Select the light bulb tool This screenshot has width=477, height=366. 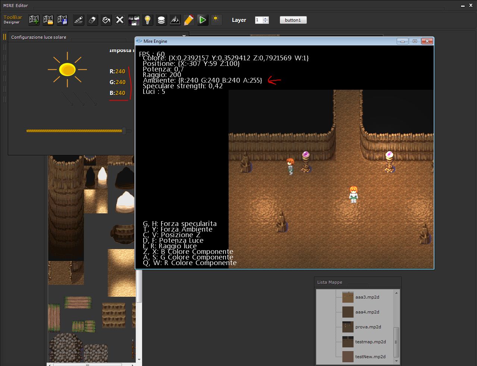[148, 20]
